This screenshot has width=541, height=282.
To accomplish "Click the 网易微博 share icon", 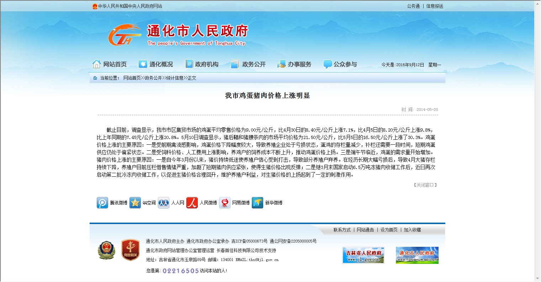I will pyautogui.click(x=225, y=203).
